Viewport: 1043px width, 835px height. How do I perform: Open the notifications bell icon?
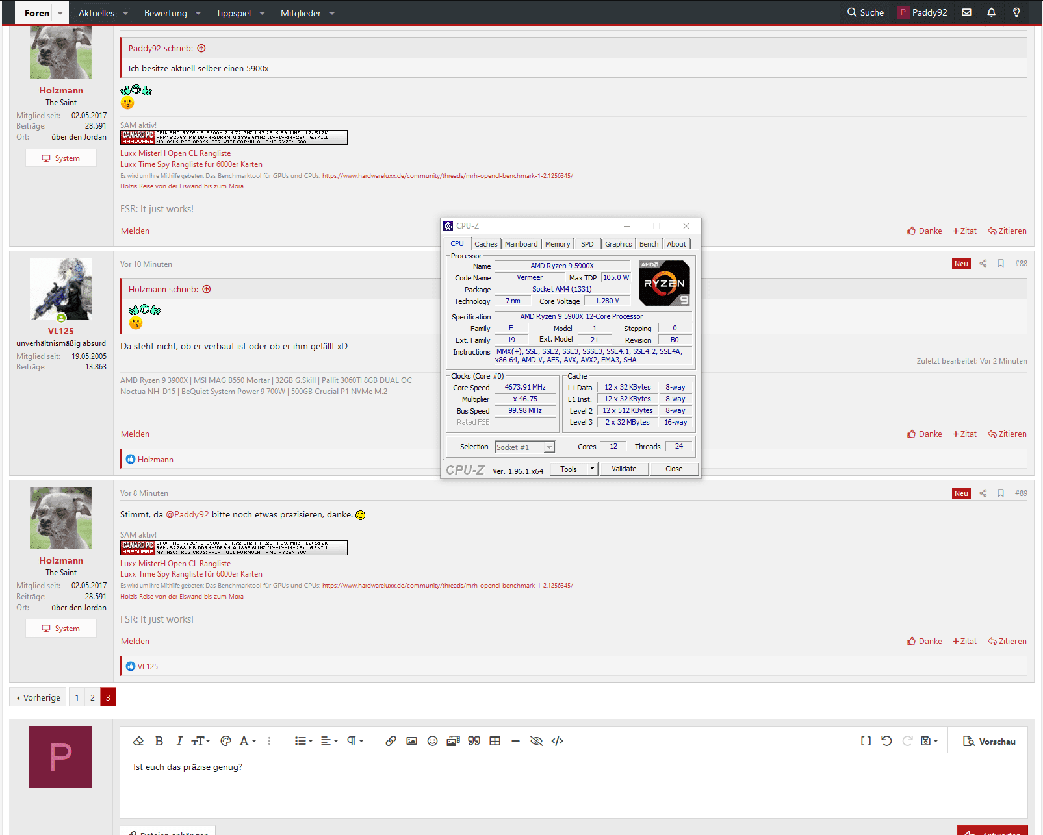click(991, 12)
